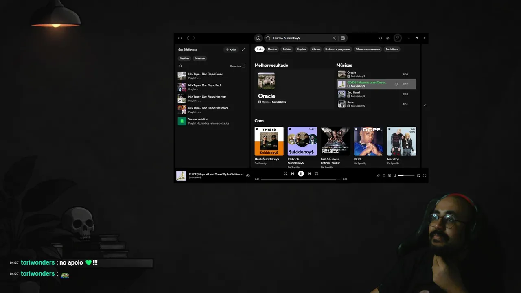Open Oracle best result card
Viewport: 521px width, 293px height.
(294, 89)
